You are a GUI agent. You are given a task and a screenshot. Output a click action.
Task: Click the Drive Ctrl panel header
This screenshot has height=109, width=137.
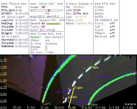click(47, 4)
